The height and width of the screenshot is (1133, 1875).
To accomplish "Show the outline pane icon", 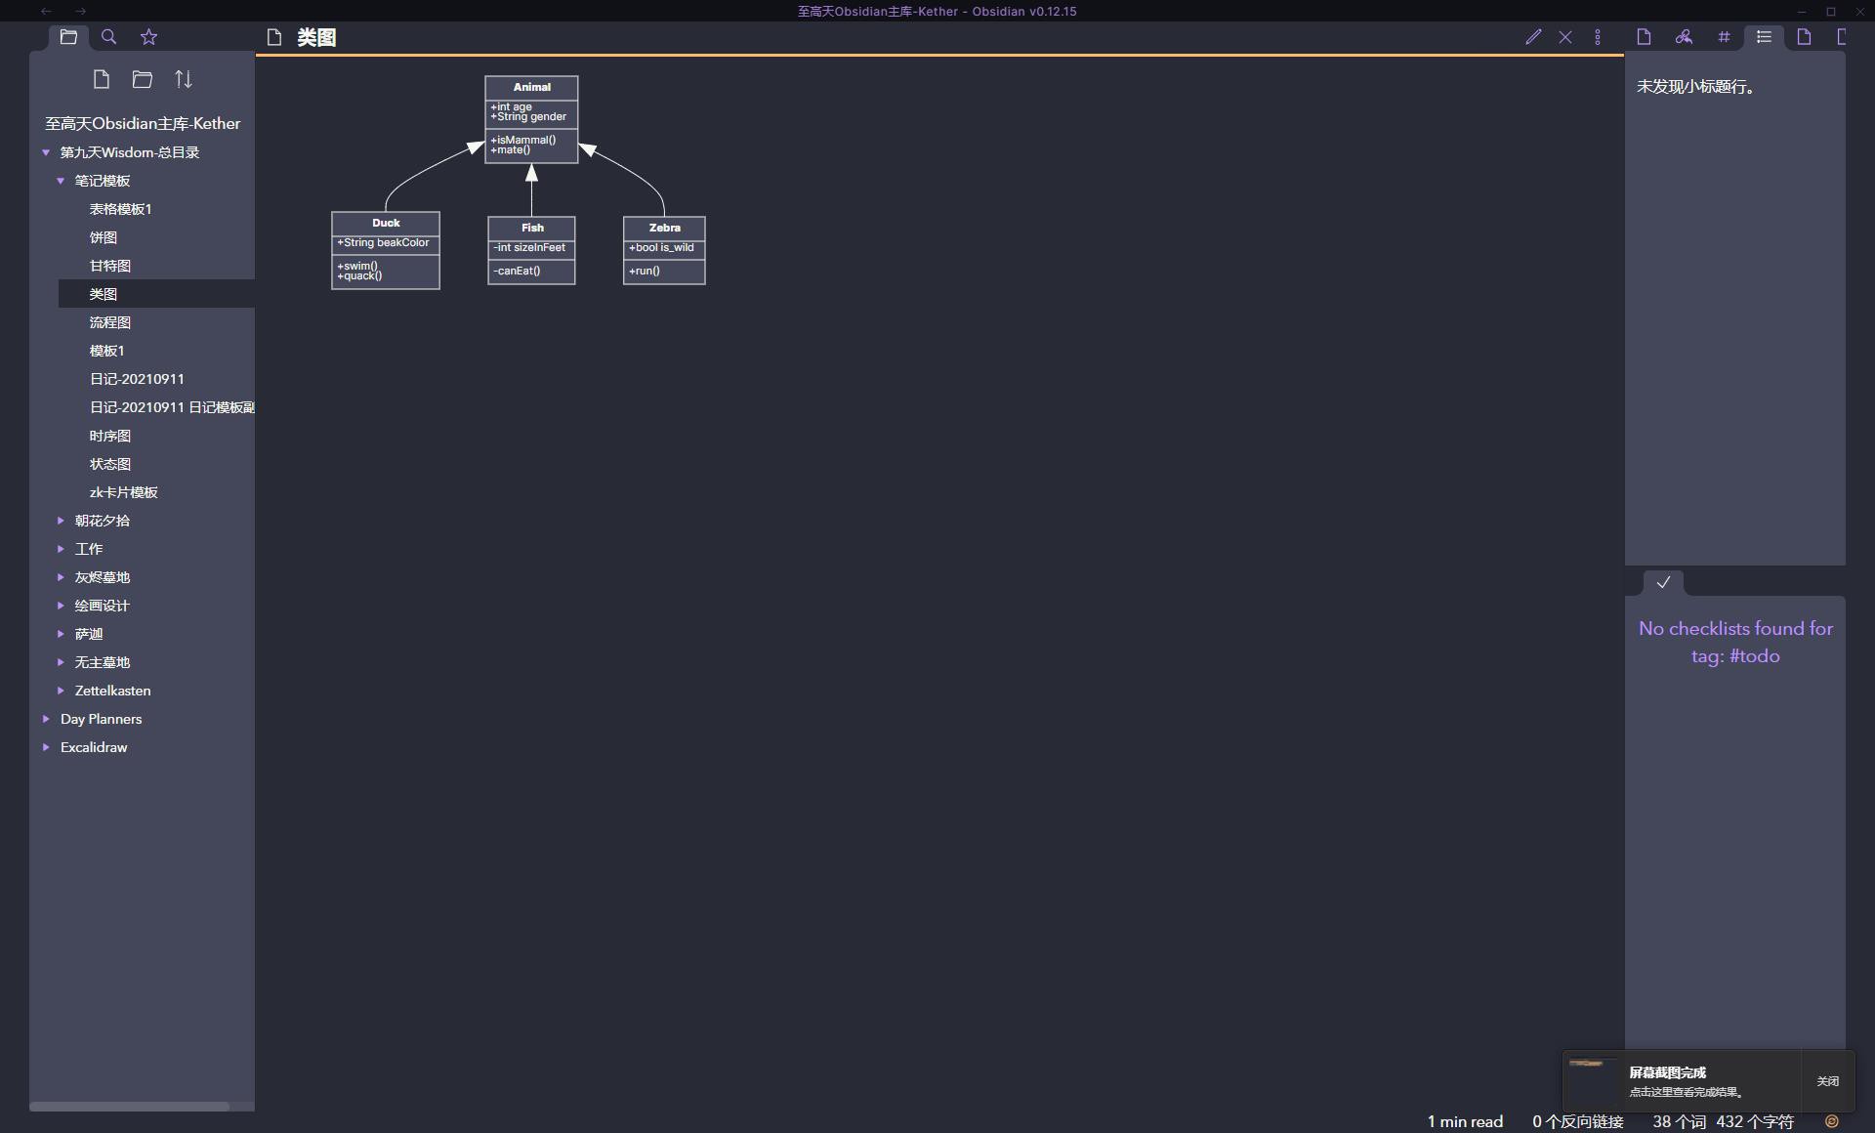I will (1764, 37).
